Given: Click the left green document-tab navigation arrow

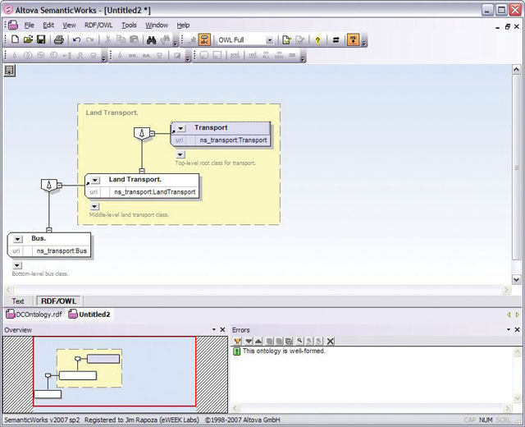Looking at the screenshot, I should tap(509, 315).
